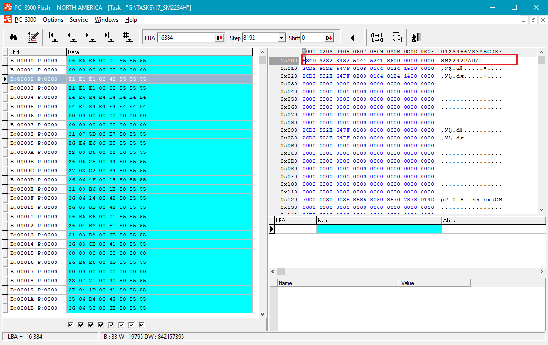Click the 0→1 bit inversion icon
Image resolution: width=548 pixels, height=345 pixels.
coord(377,37)
